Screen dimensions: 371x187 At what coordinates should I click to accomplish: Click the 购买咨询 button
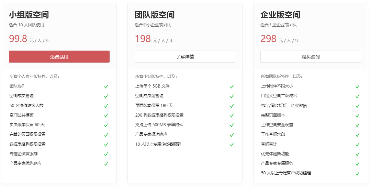coord(311,56)
